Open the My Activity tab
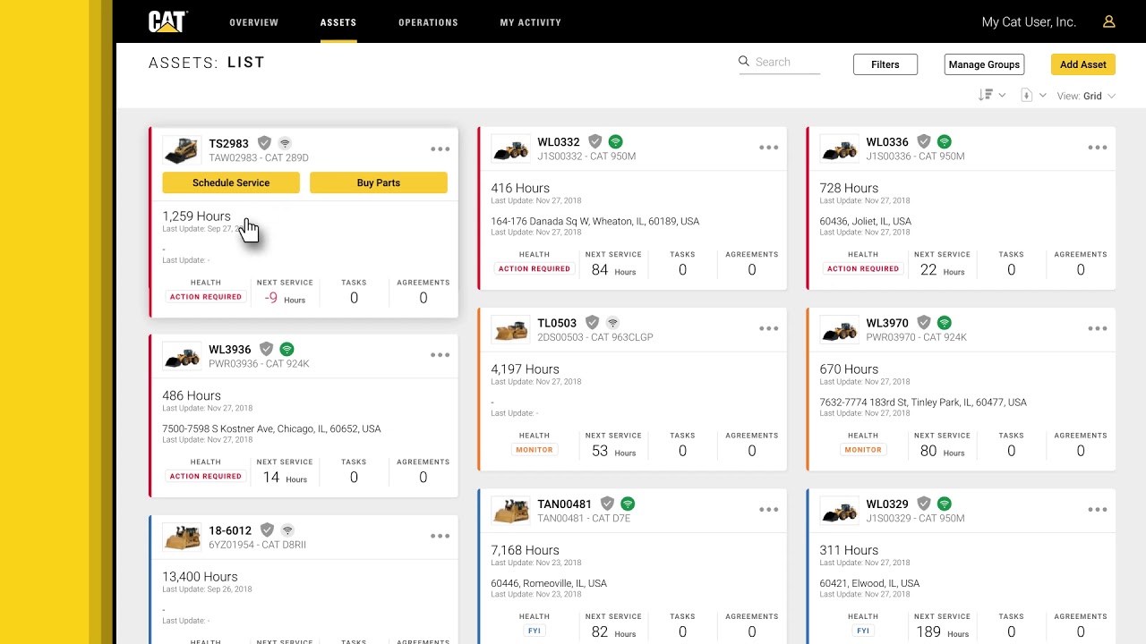This screenshot has width=1146, height=644. [531, 22]
